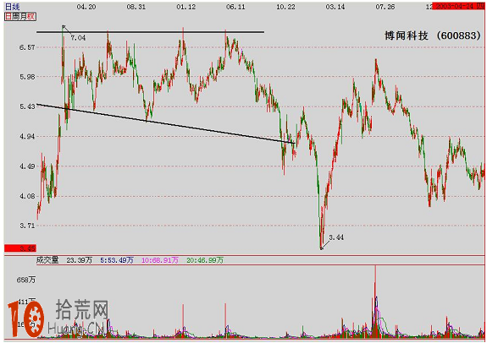Click the 7.04 high price annotation
Viewport: 487px width, 343px height.
click(x=78, y=38)
